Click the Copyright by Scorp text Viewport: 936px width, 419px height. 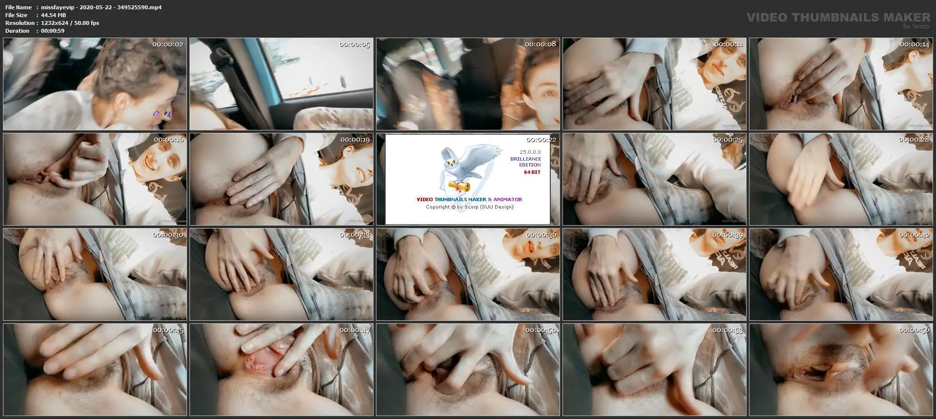click(x=469, y=207)
